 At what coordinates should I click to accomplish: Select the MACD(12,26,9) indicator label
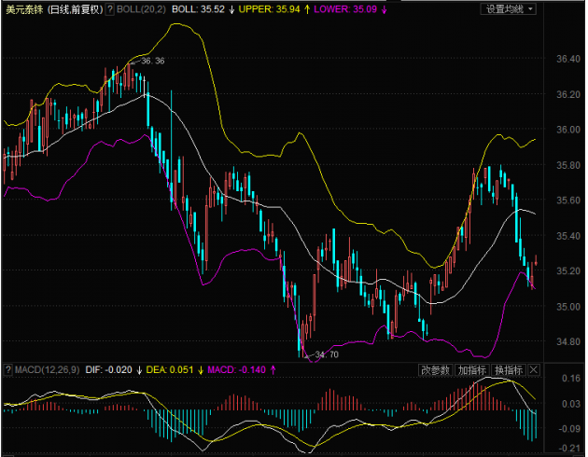point(47,370)
